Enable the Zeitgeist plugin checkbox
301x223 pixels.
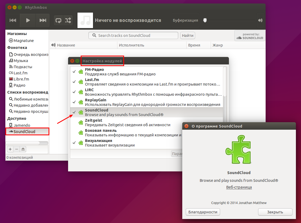point(74,122)
